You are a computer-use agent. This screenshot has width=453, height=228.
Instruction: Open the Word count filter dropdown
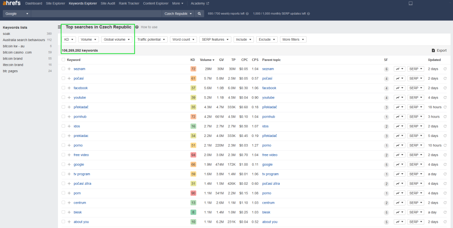point(184,39)
